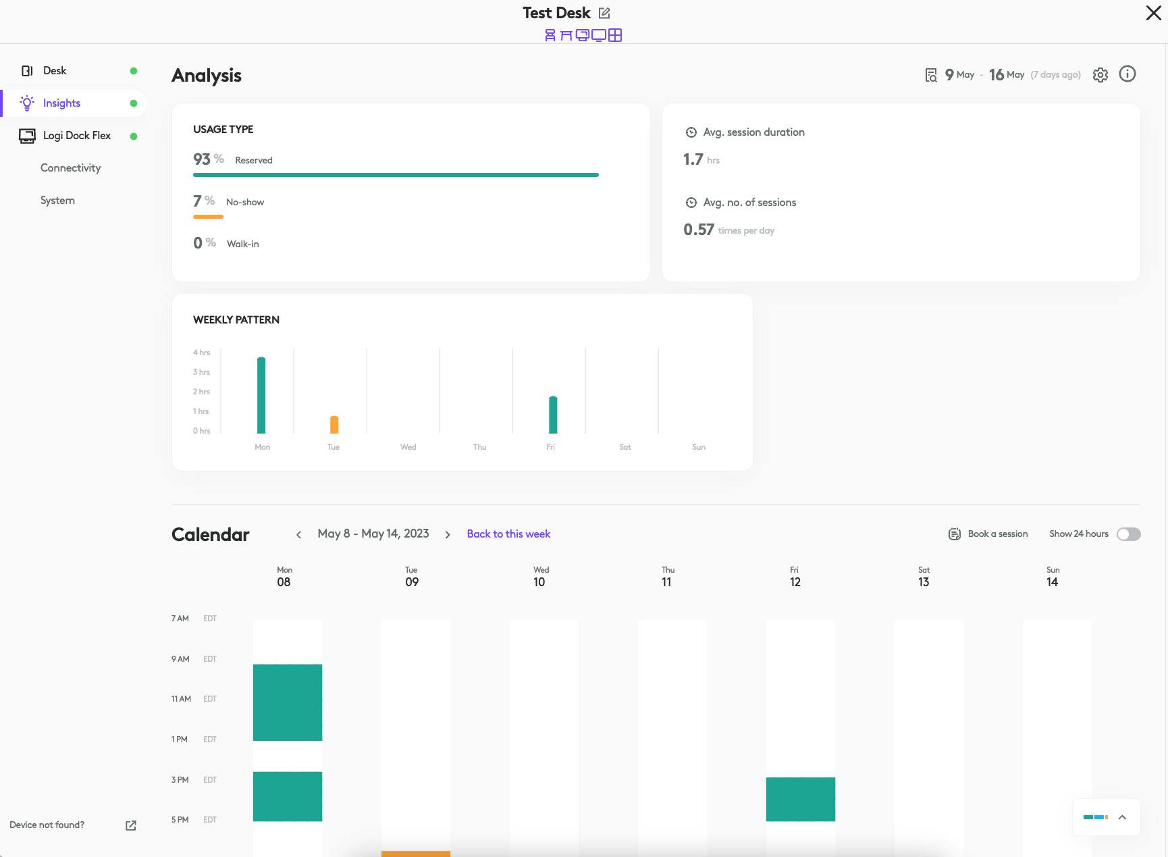Select the Sun 14 calendar column header
1168x857 pixels.
(x=1053, y=577)
